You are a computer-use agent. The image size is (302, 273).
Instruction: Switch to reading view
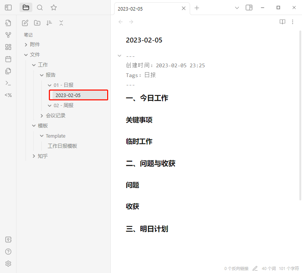(282, 22)
